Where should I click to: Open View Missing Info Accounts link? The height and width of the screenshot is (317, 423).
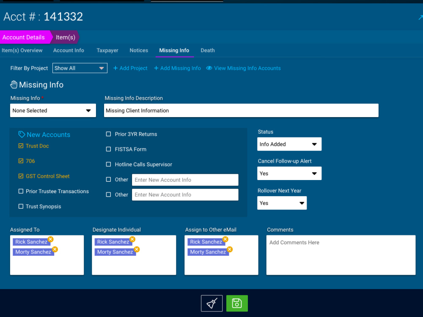click(247, 68)
